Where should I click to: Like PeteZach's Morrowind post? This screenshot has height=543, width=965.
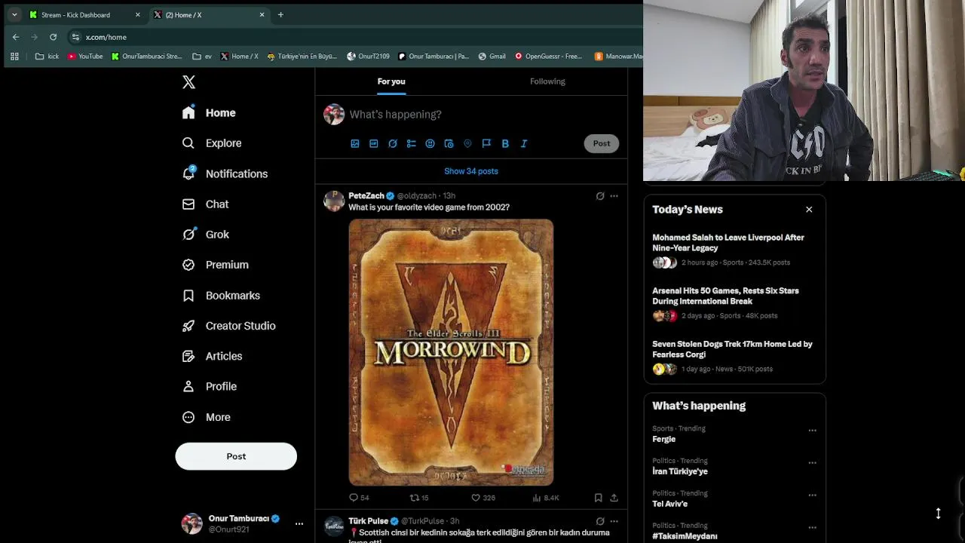pyautogui.click(x=482, y=498)
